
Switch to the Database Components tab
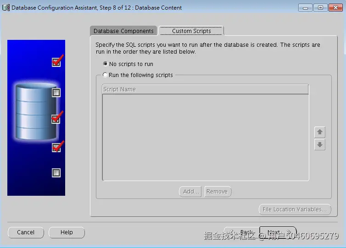pyautogui.click(x=123, y=31)
